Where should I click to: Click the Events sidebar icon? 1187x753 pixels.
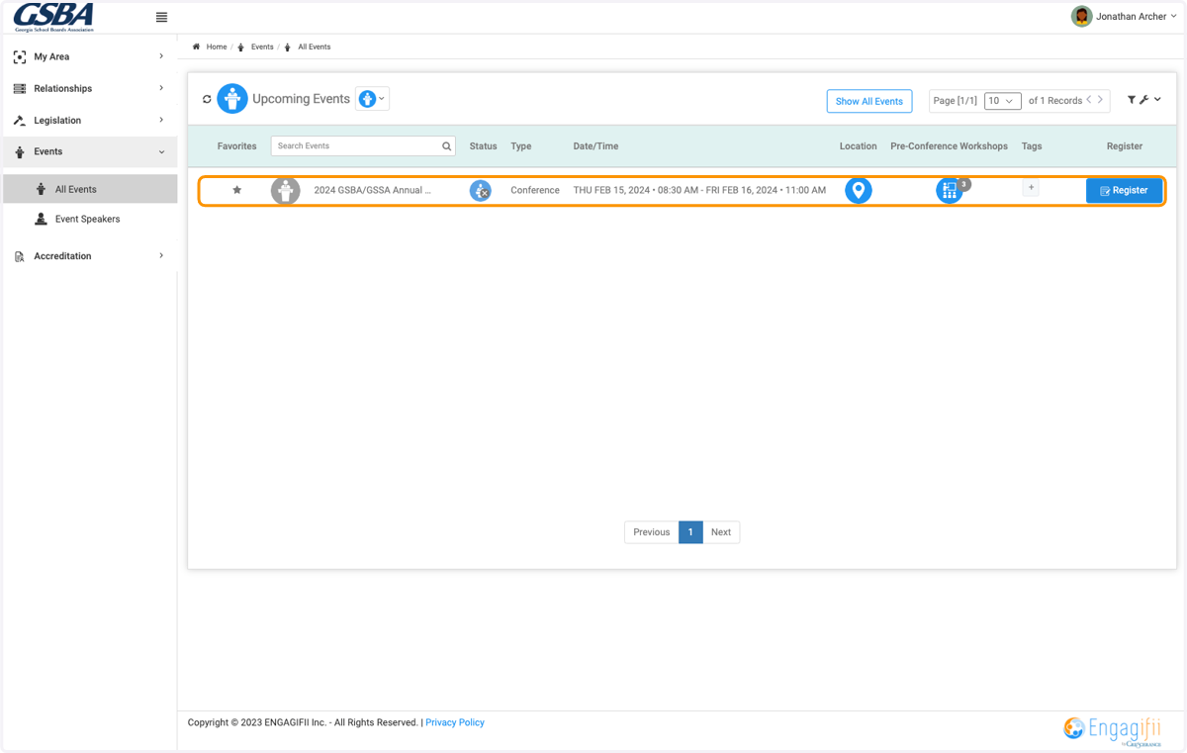(x=20, y=151)
